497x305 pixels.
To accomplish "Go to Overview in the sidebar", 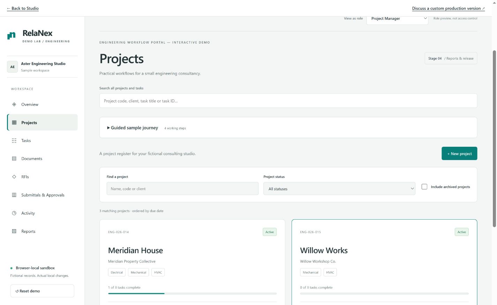I will coord(42,105).
